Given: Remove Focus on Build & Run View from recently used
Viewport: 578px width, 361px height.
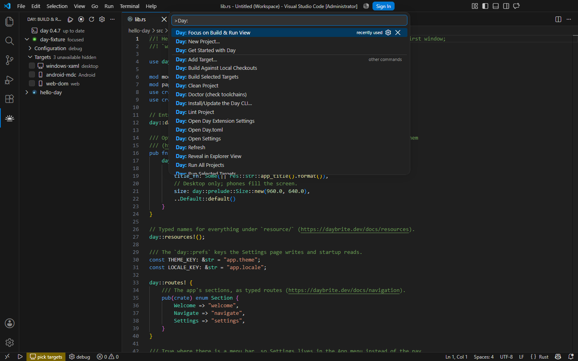Looking at the screenshot, I should (398, 32).
